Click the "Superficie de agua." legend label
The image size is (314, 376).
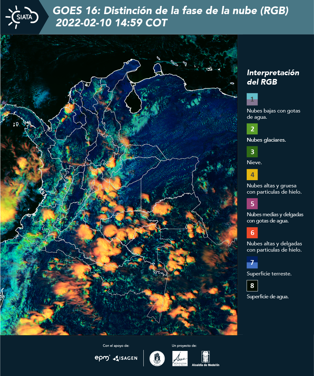click(268, 297)
